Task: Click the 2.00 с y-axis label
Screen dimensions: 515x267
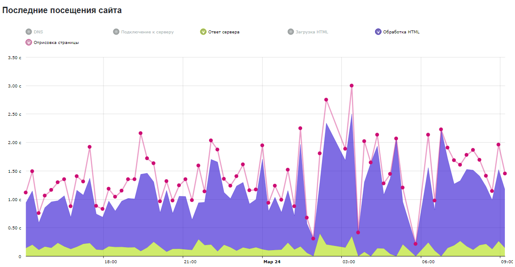Action: click(15, 143)
